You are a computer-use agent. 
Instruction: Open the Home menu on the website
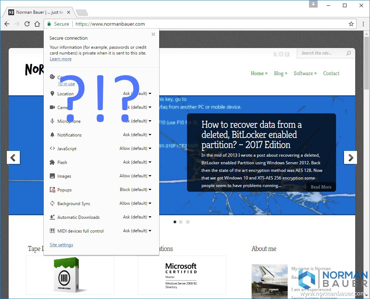point(259,73)
